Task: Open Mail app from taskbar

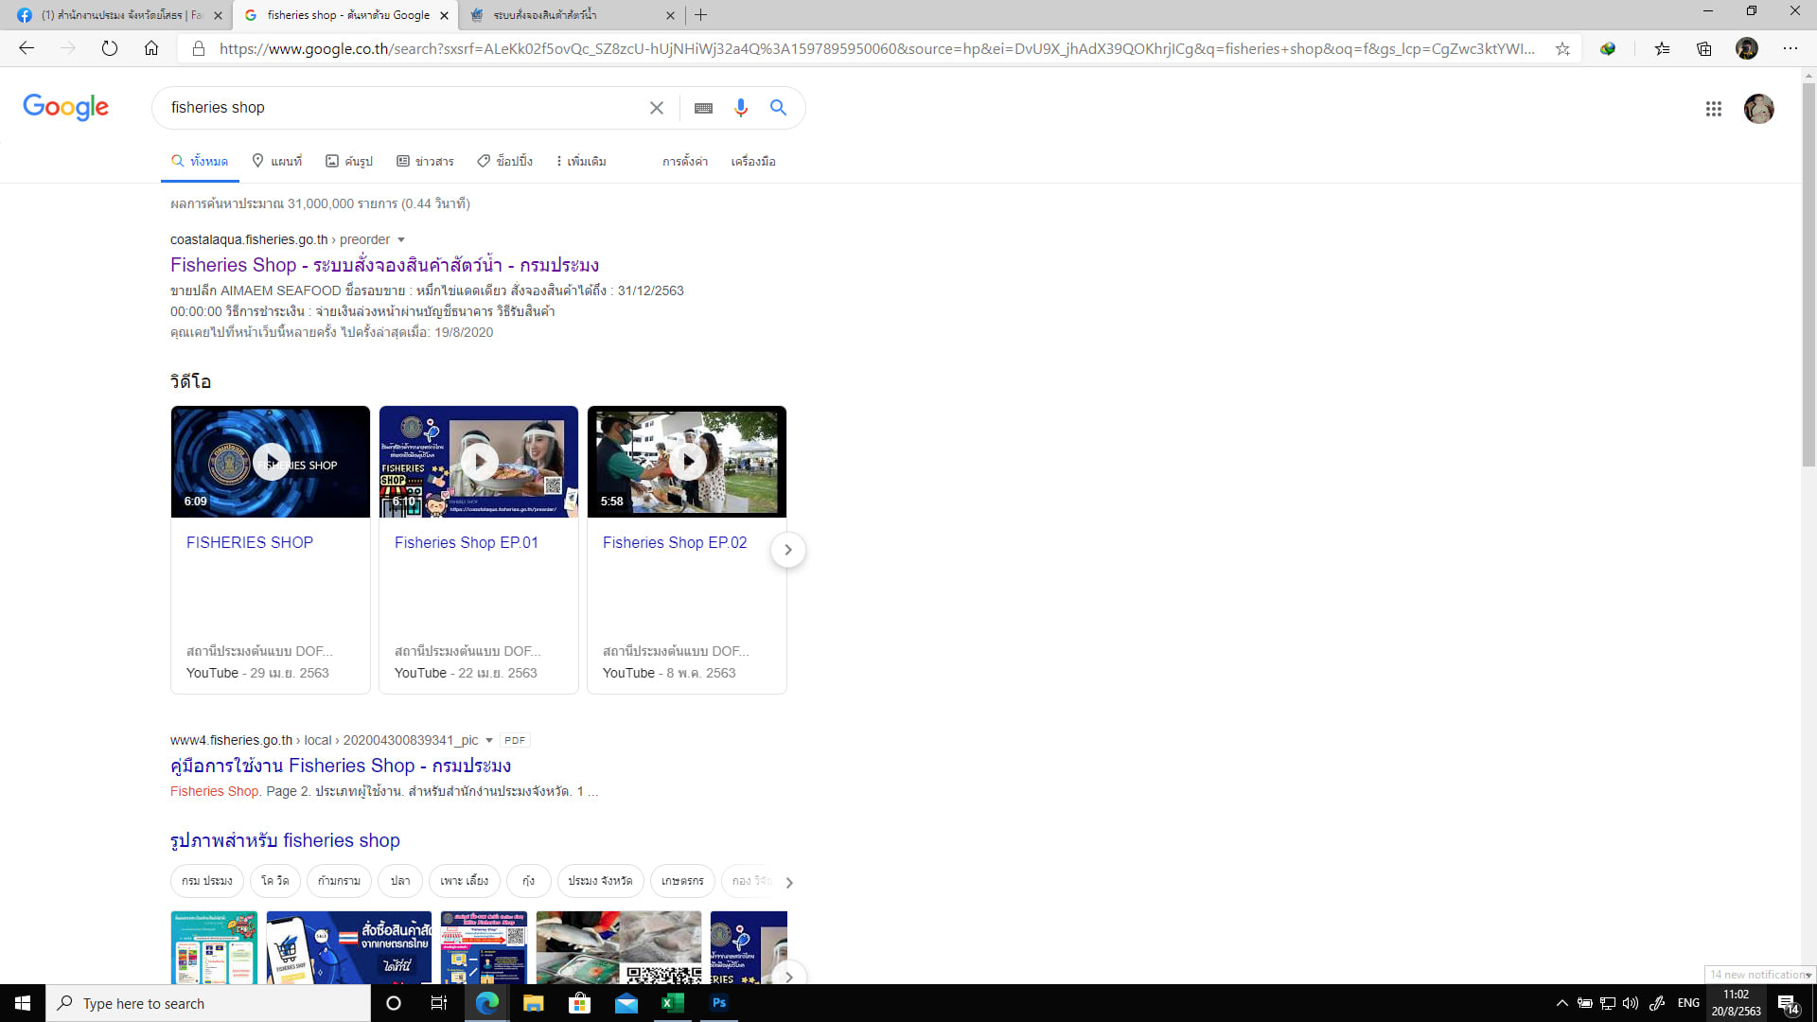Action: point(626,1003)
